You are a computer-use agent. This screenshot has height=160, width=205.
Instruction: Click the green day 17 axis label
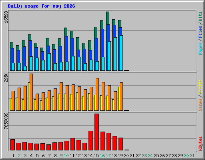pyautogui.click(x=108, y=156)
